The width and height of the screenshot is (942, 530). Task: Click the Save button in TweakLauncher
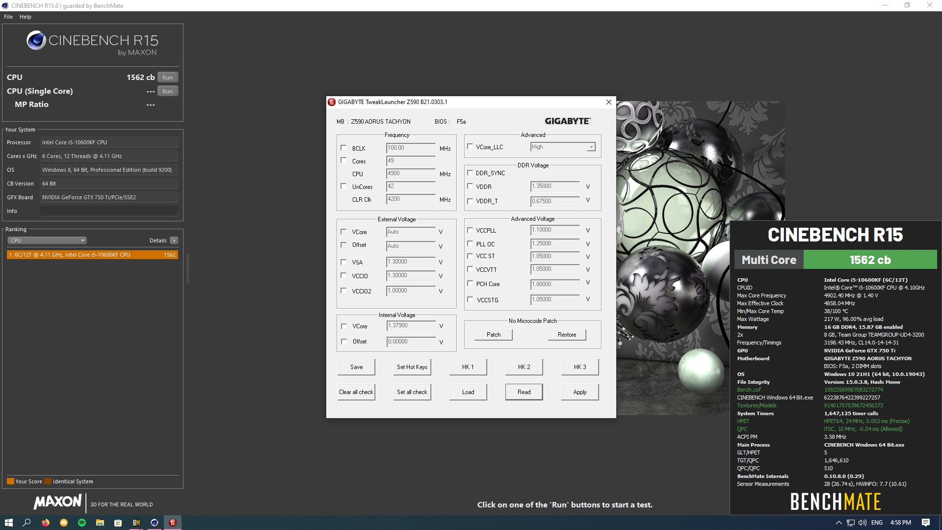(x=357, y=367)
